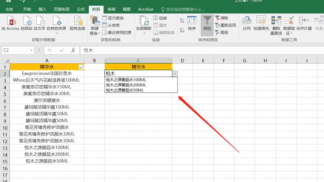Click Edit Links (编辑链接)
The height and width of the screenshot is (182, 324).
tap(164, 33)
